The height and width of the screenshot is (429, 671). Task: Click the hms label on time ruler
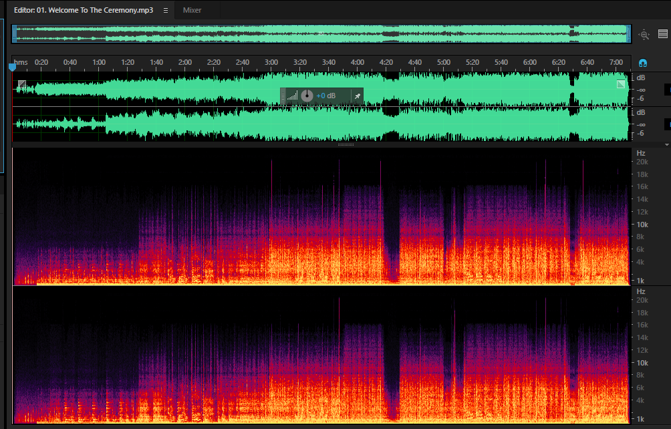point(21,62)
